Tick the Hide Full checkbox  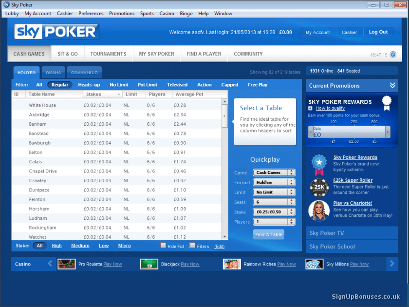(x=163, y=245)
